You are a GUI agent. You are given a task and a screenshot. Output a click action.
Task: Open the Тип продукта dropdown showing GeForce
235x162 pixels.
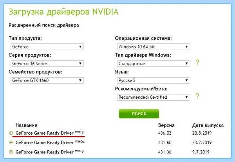[47, 47]
